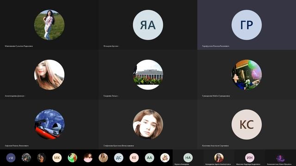Click the avatar with colorful balloons
The image size is (296, 166).
[247, 75]
